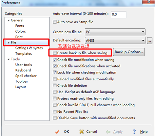This screenshot has width=155, height=136.
Task: Open the User tools category
Action: tap(24, 65)
